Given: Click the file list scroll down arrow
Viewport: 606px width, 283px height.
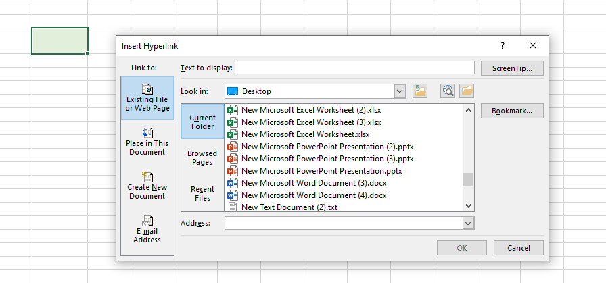Looking at the screenshot, I should point(469,206).
